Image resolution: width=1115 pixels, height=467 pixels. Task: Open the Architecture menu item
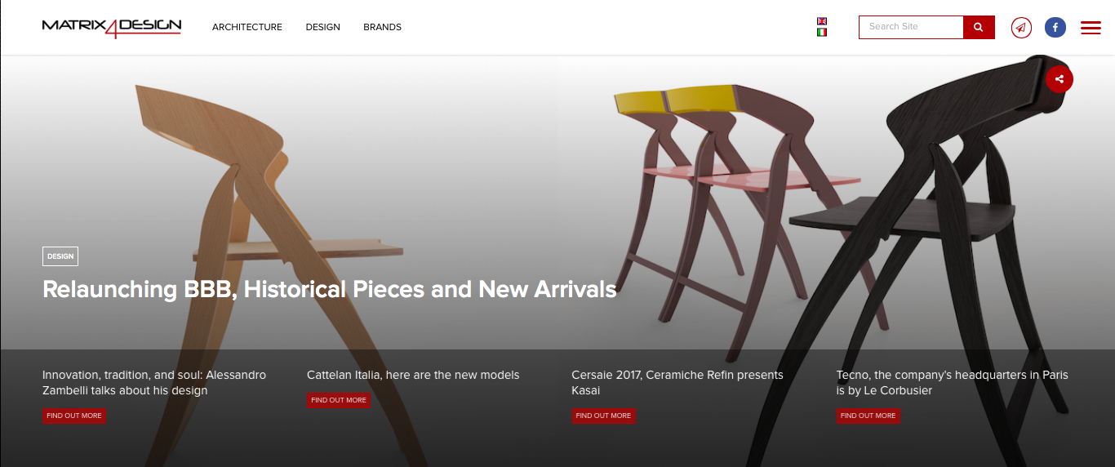click(x=247, y=27)
